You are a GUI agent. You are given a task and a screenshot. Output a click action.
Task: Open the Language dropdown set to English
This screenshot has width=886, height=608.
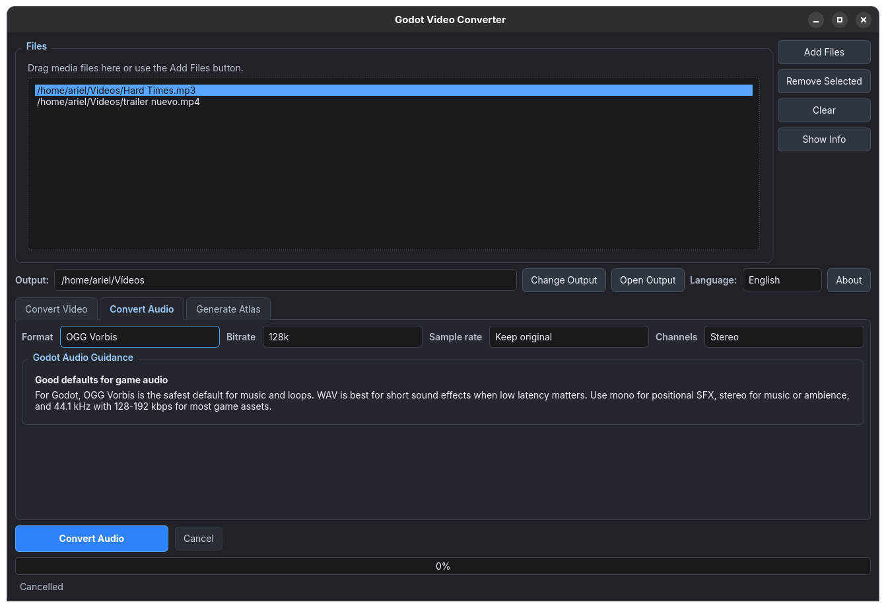782,280
